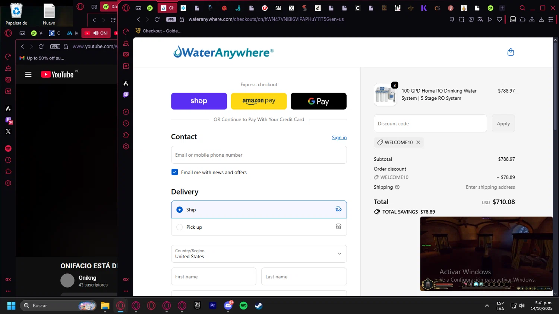Switch to the SM tab

coord(278,8)
